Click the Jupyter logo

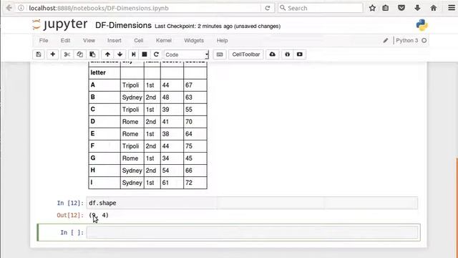coord(60,24)
